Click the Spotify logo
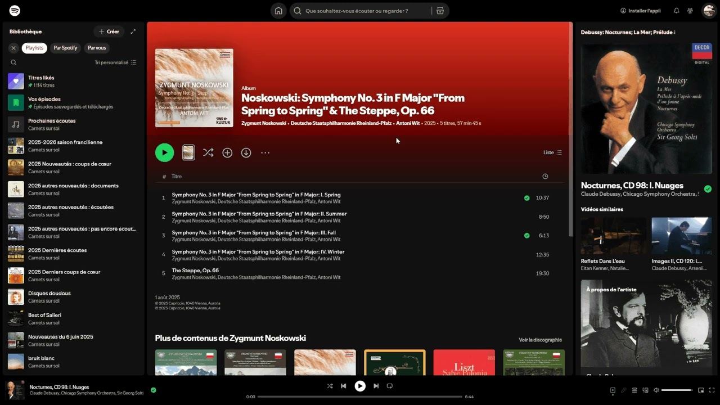 click(15, 11)
